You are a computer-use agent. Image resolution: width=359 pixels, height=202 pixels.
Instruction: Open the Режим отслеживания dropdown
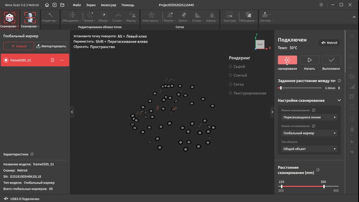pyautogui.click(x=309, y=133)
